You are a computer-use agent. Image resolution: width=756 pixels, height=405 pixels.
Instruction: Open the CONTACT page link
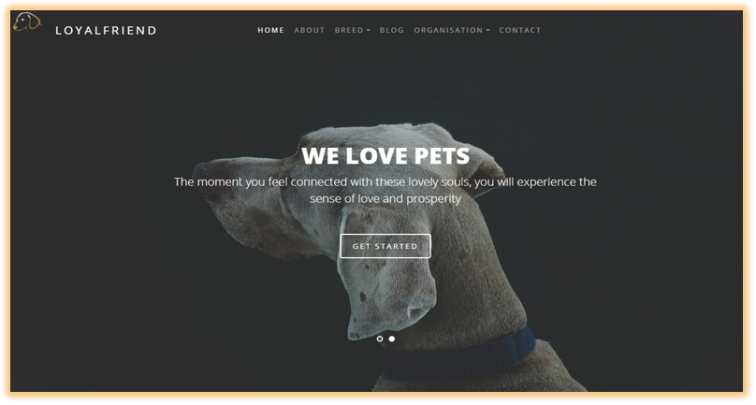point(520,30)
